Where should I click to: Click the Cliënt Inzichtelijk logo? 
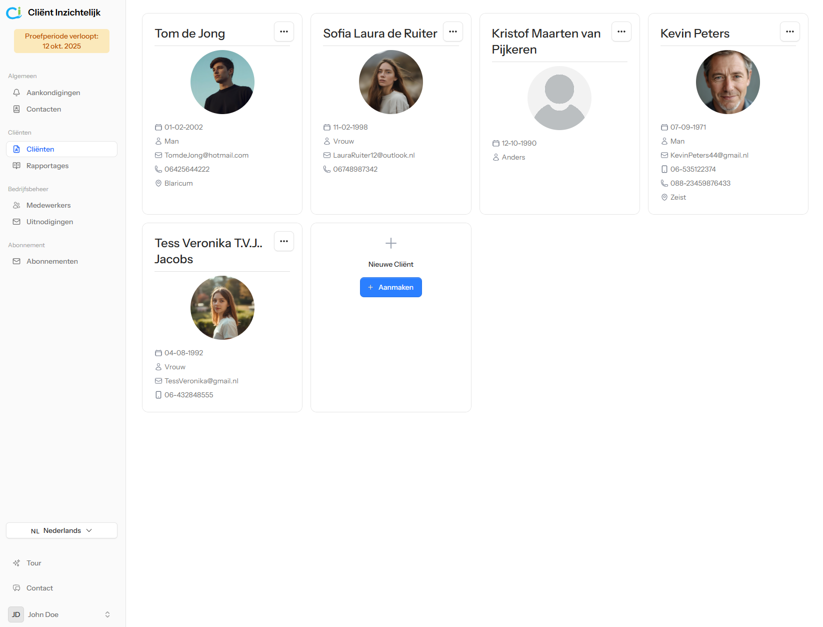tap(53, 13)
